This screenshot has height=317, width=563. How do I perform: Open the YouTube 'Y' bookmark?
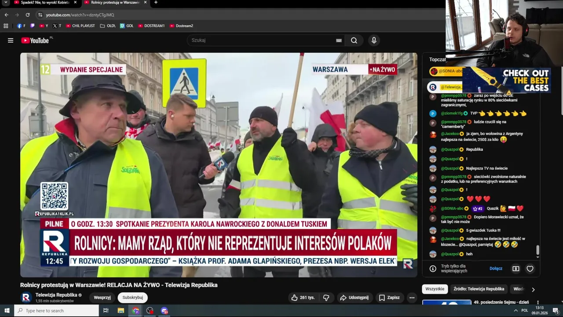click(44, 26)
